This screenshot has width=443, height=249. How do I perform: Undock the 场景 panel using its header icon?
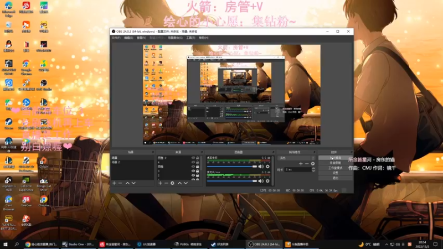pos(153,152)
